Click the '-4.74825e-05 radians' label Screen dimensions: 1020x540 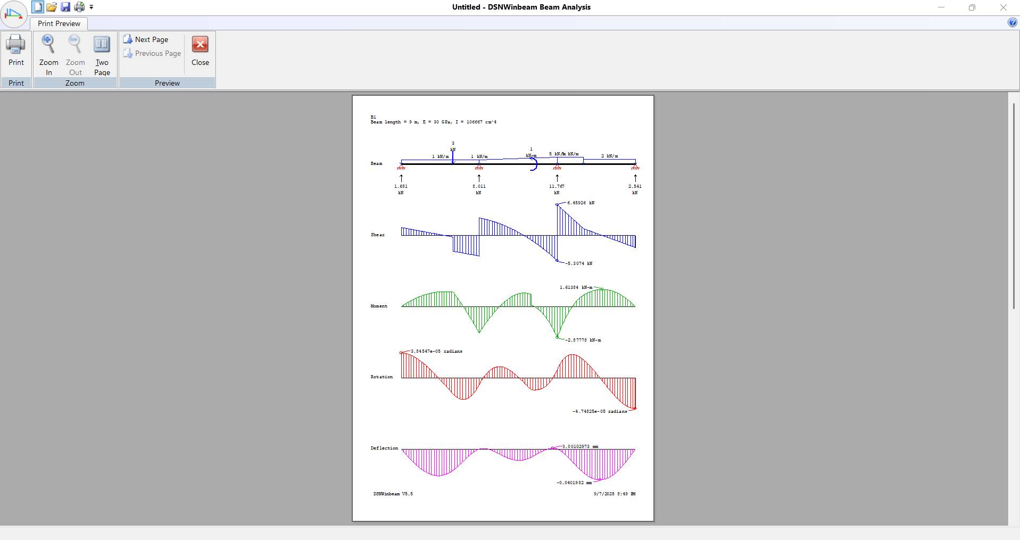click(600, 411)
